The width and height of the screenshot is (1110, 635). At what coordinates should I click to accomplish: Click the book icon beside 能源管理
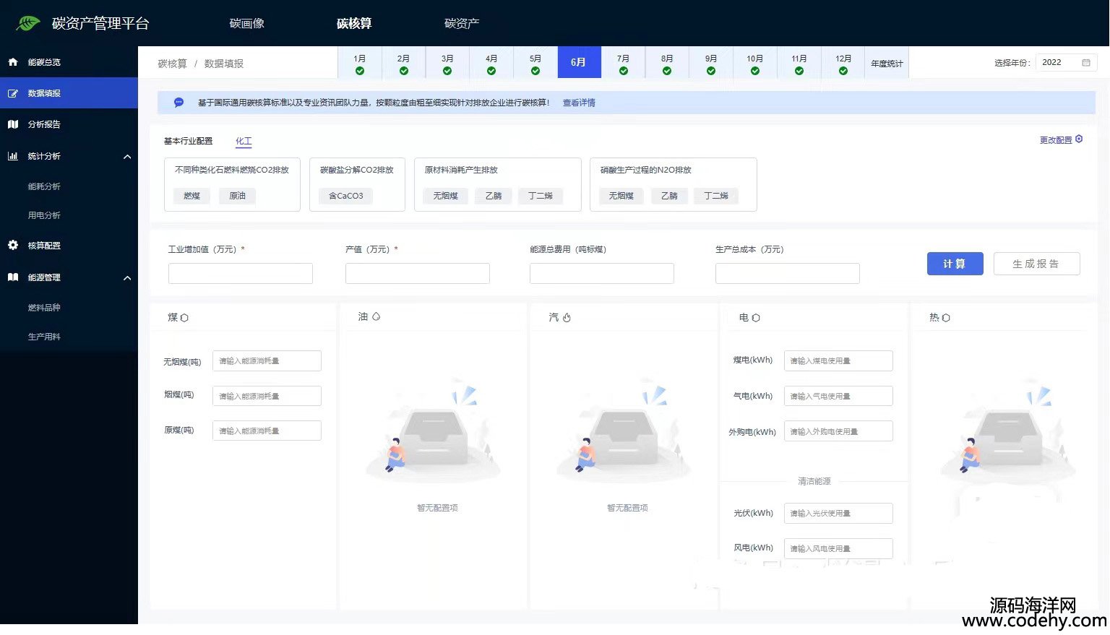[x=12, y=277]
